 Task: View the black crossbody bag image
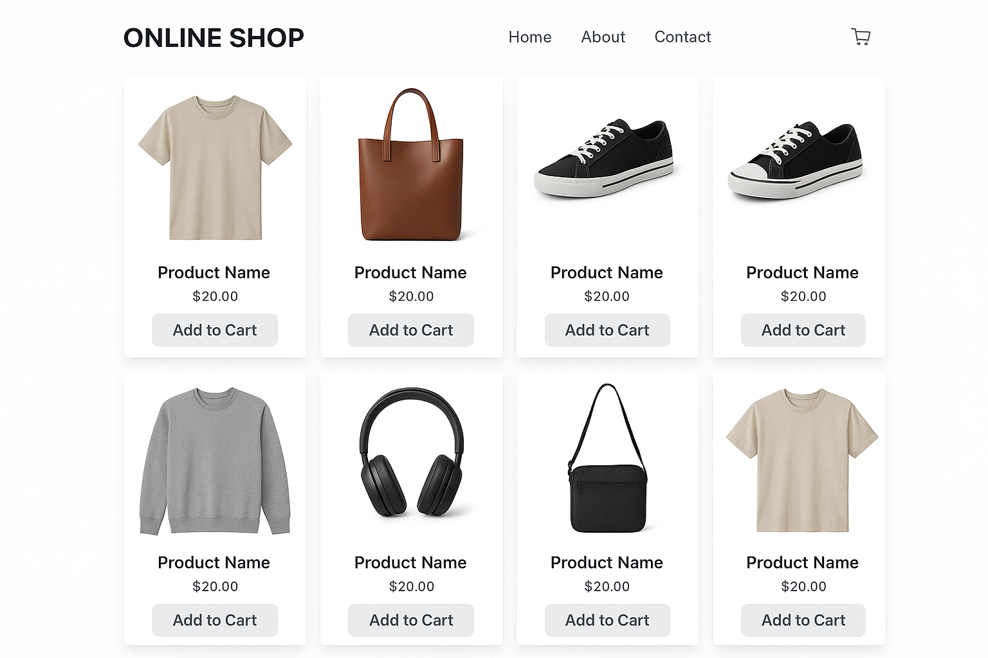(x=607, y=458)
